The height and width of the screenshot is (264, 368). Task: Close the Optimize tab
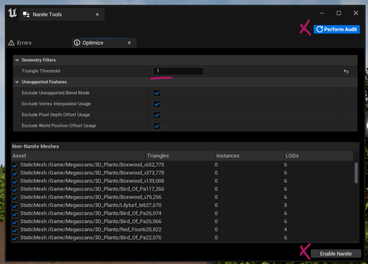pyautogui.click(x=129, y=43)
